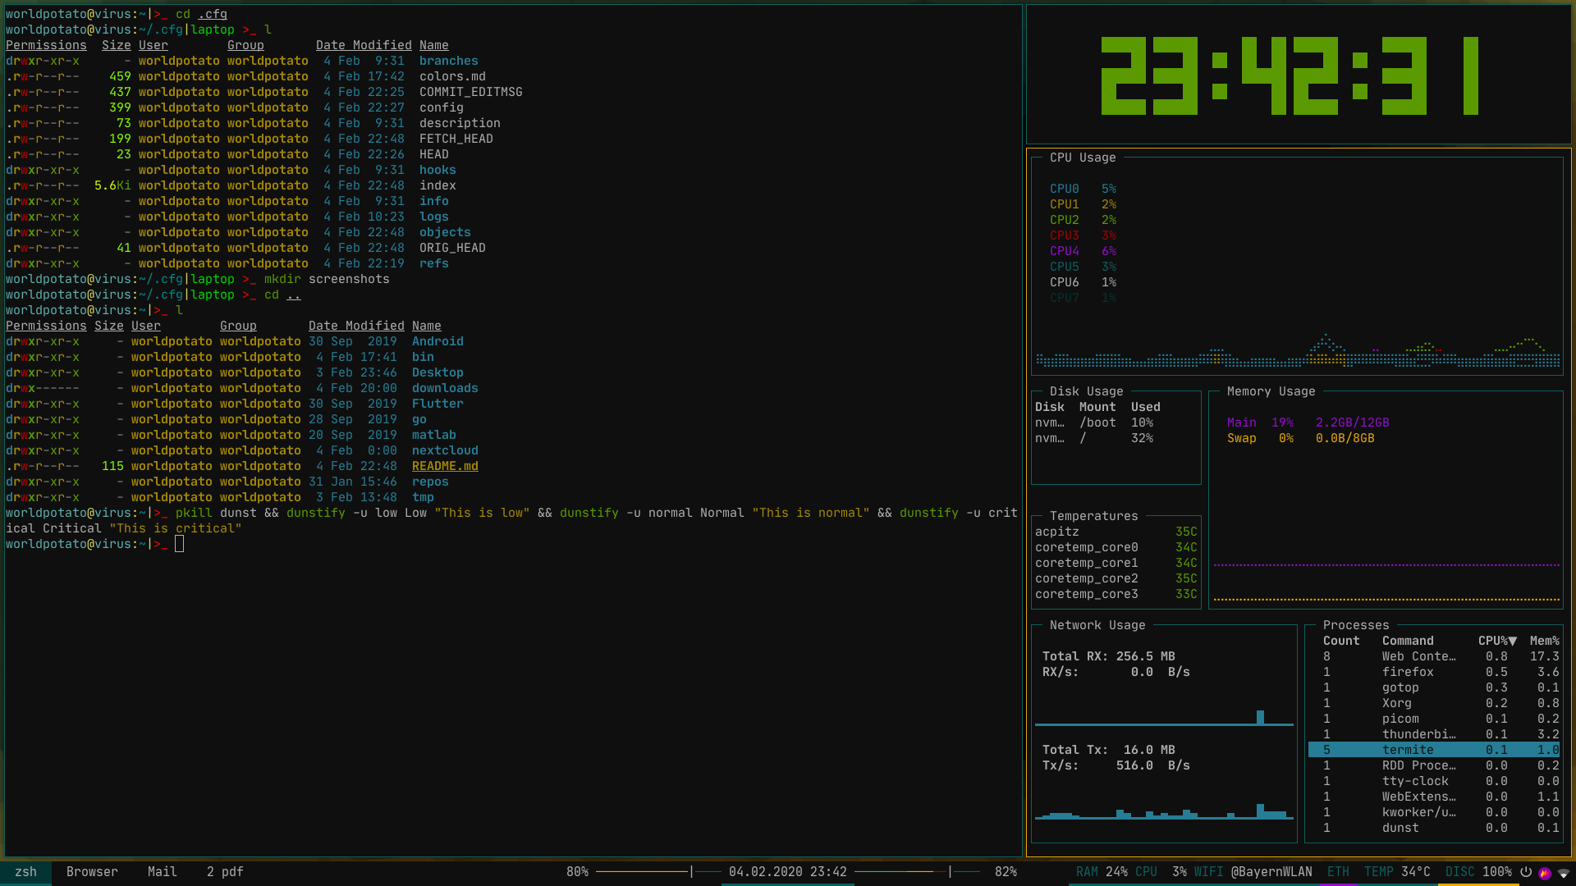Screen dimensions: 1576x886
Task: Switch to the Browser workspace
Action: (x=92, y=872)
